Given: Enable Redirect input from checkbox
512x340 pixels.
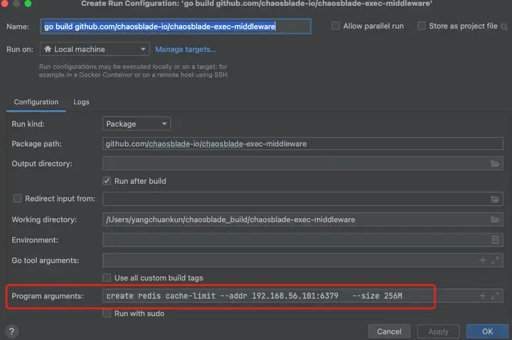Looking at the screenshot, I should coord(17,199).
